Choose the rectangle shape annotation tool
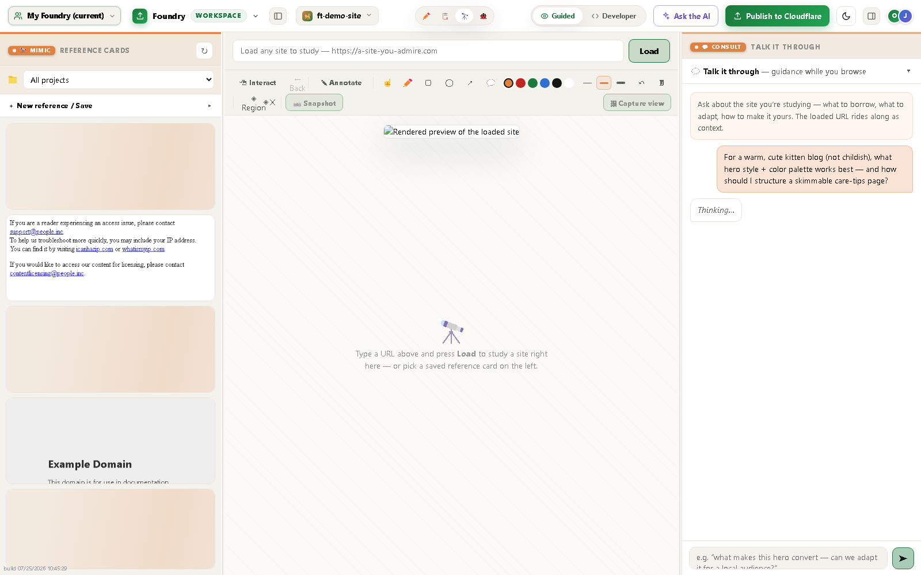 (x=428, y=83)
